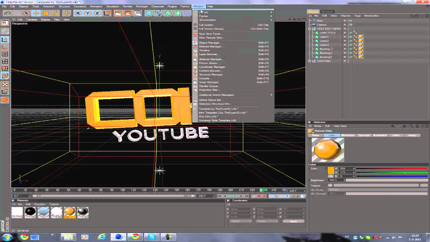Collapse the TEXT EDIT HERE group
Image resolution: width=430 pixels, height=242 pixels.
pos(310,29)
